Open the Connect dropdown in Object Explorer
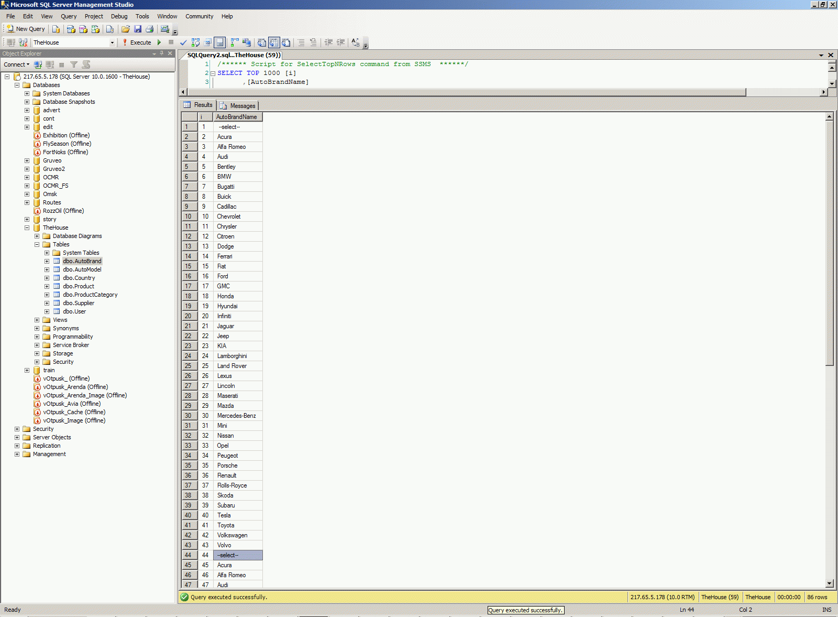The image size is (838, 617). click(16, 64)
